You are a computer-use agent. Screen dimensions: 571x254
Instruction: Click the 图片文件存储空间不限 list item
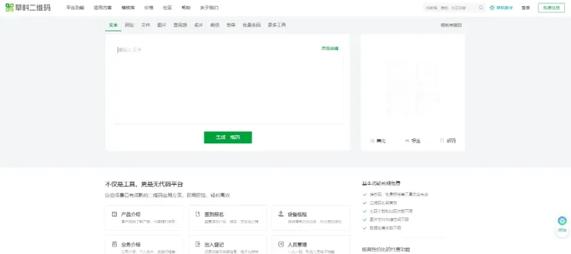tap(390, 219)
